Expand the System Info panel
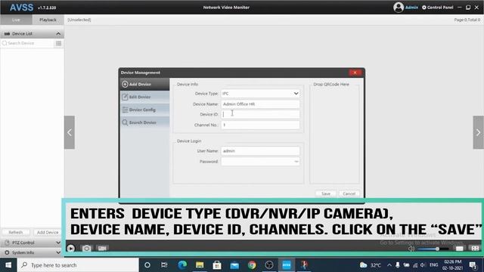Screen dimensions: 484x272 (x=32, y=252)
